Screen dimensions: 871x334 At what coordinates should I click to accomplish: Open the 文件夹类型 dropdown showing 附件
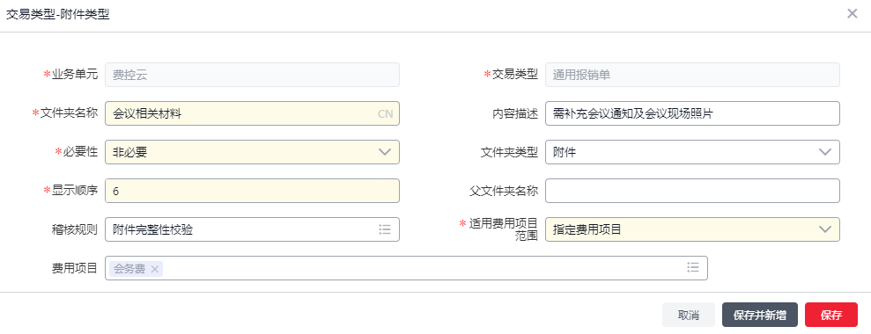692,152
